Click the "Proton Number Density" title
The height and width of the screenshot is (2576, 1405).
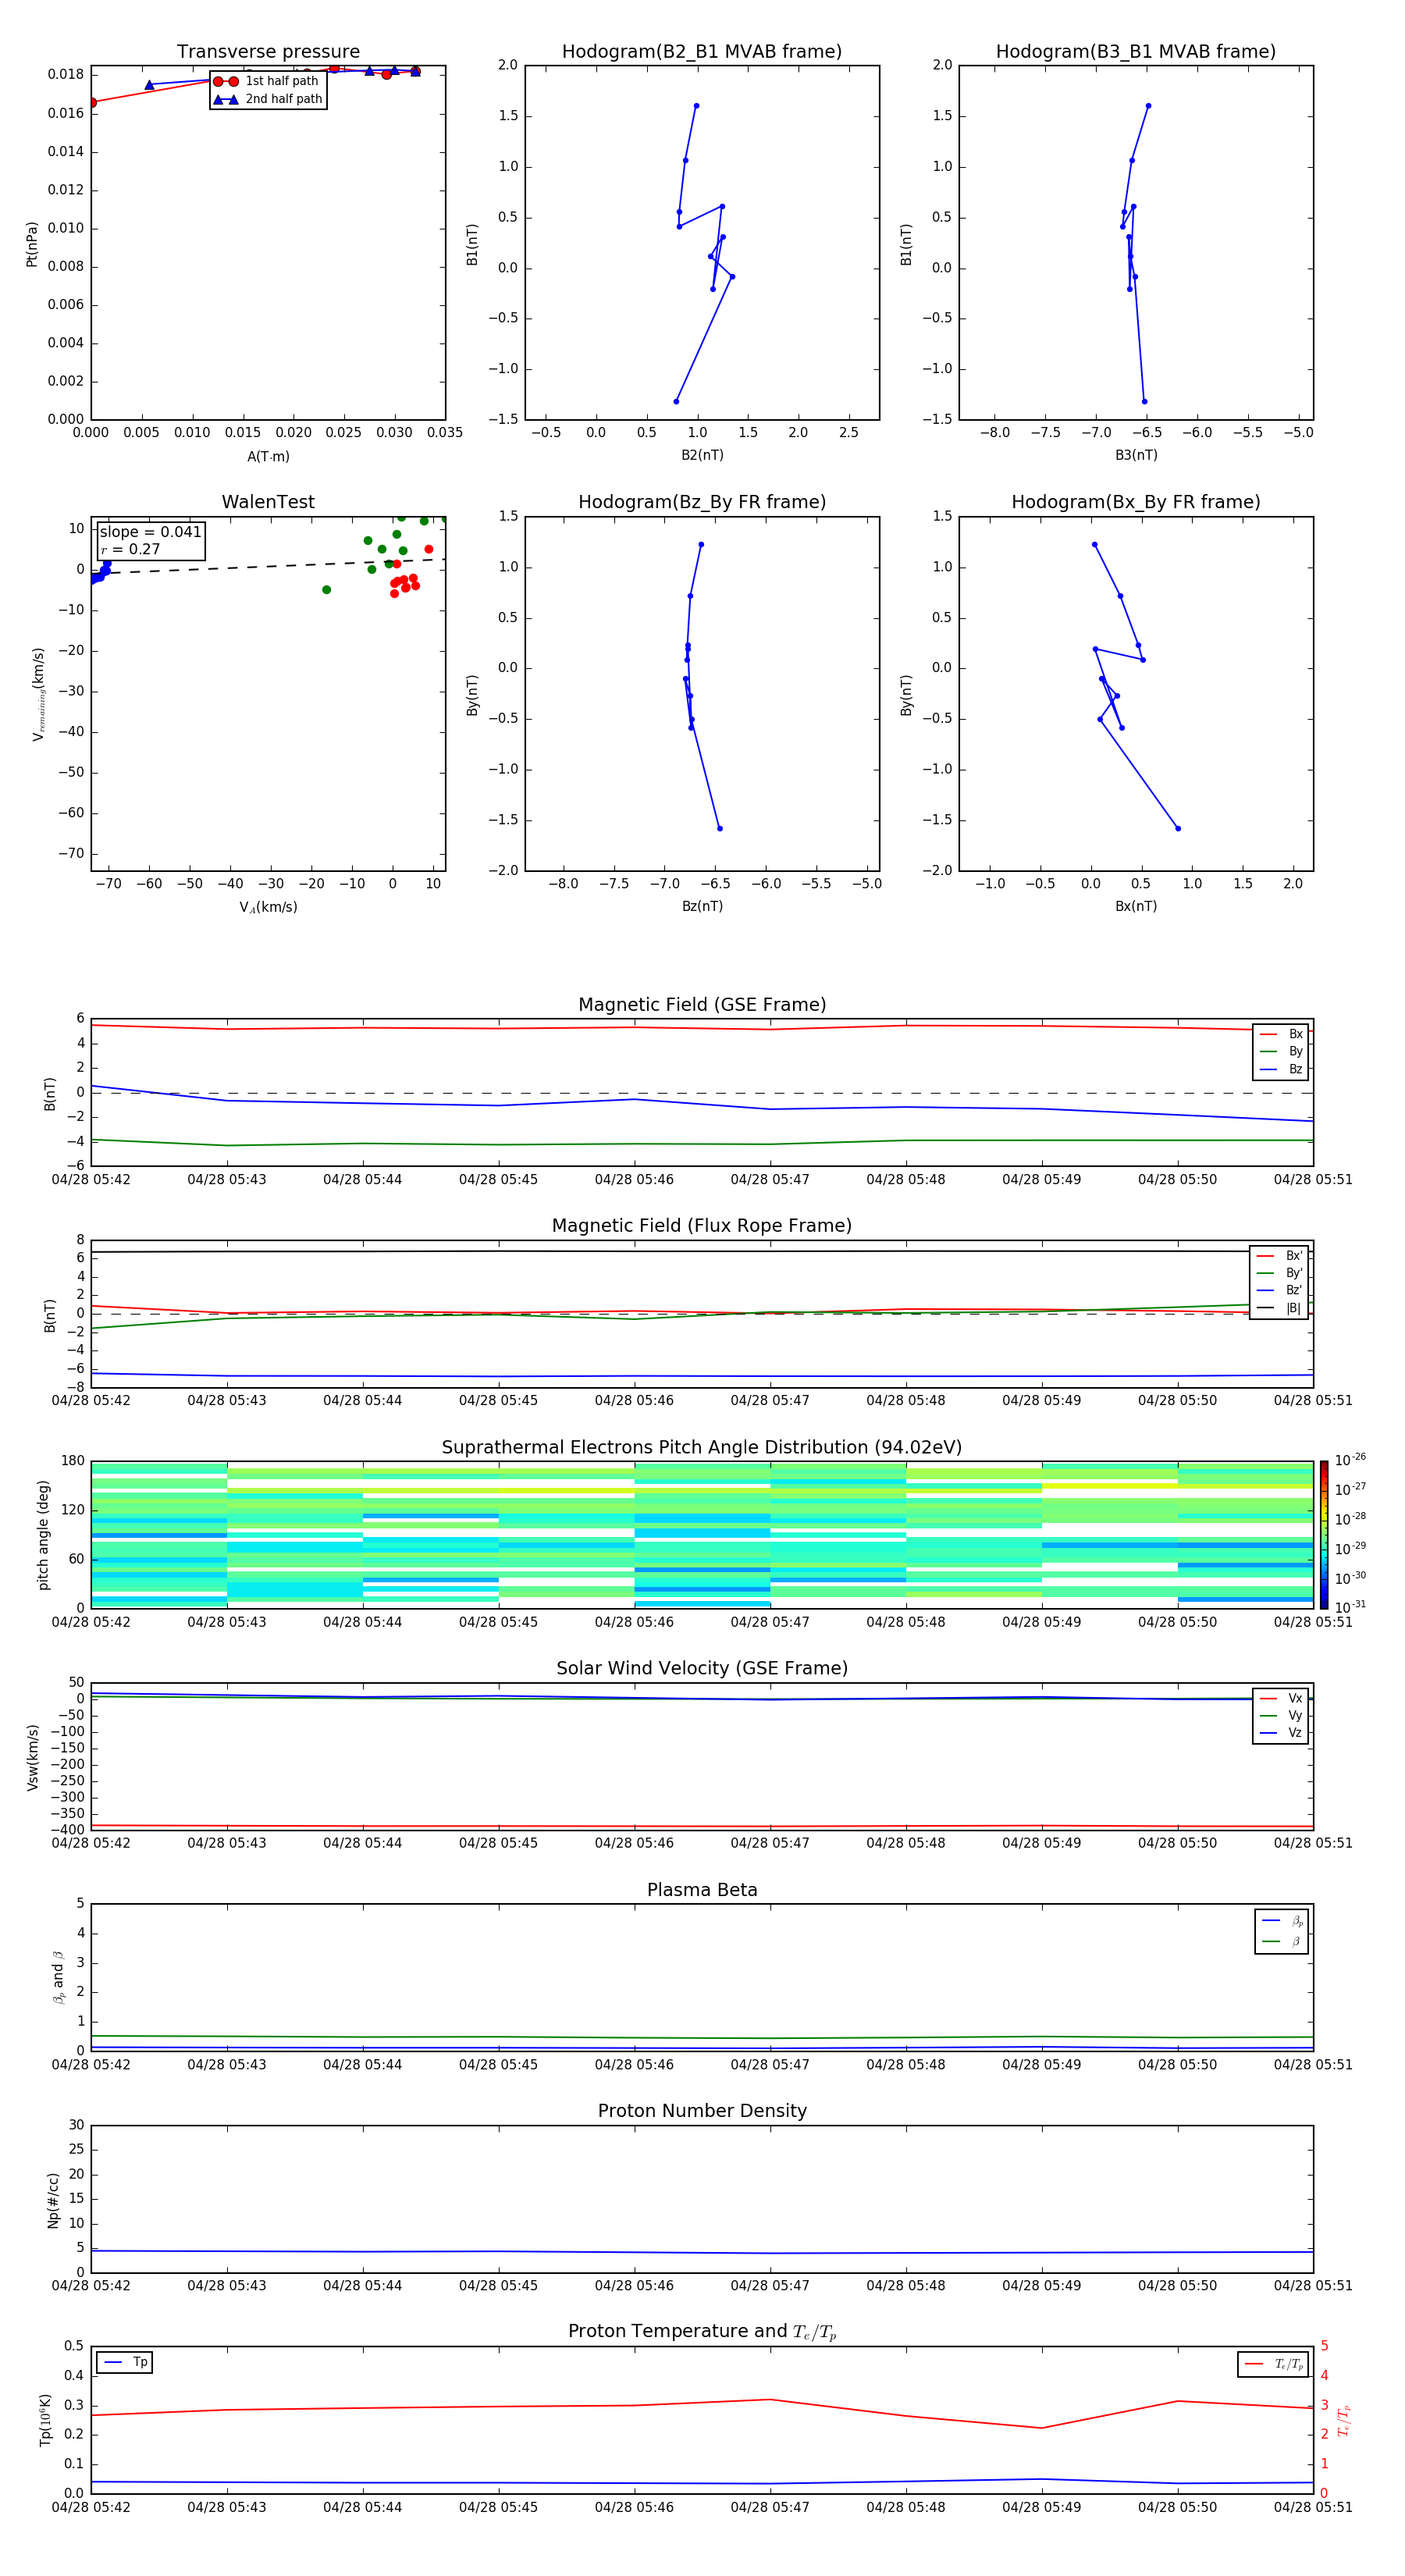(x=702, y=2111)
